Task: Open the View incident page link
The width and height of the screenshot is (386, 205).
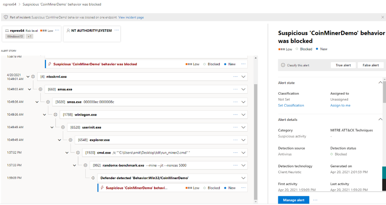Action: tap(131, 17)
